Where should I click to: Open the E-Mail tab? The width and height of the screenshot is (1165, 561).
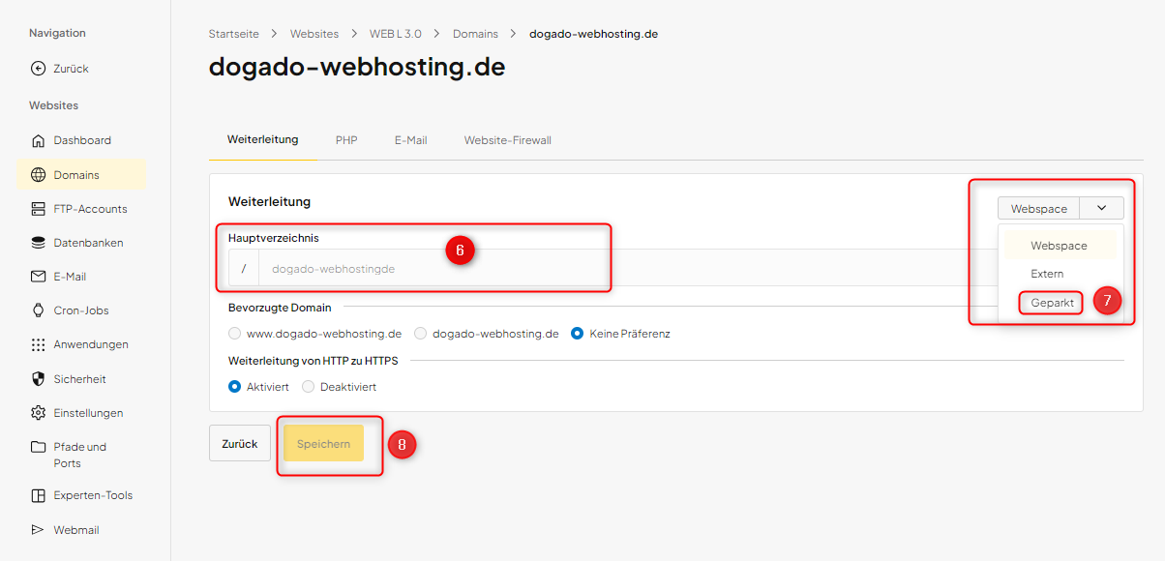pyautogui.click(x=410, y=140)
